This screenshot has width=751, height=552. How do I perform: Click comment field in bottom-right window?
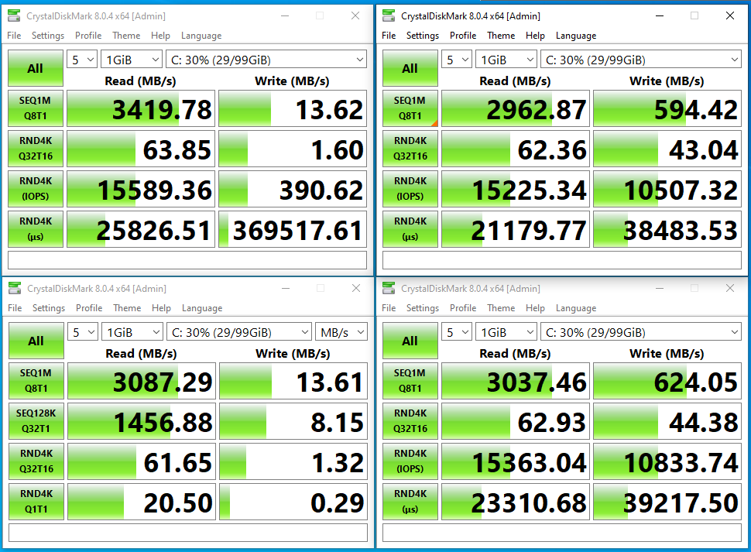562,533
